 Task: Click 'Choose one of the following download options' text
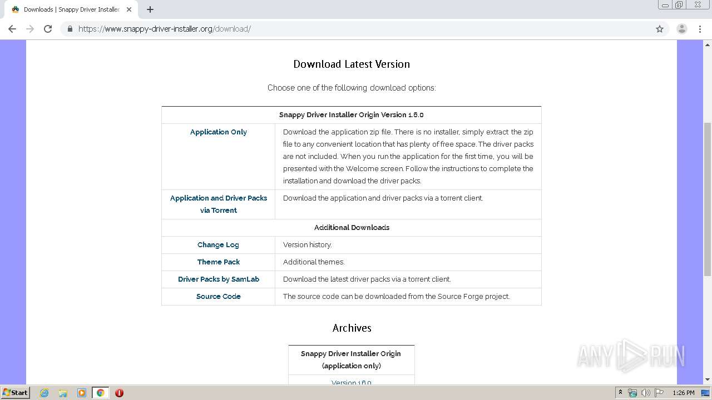point(352,88)
